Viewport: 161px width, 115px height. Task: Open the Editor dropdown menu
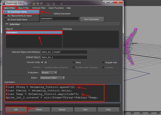(x=52, y=78)
